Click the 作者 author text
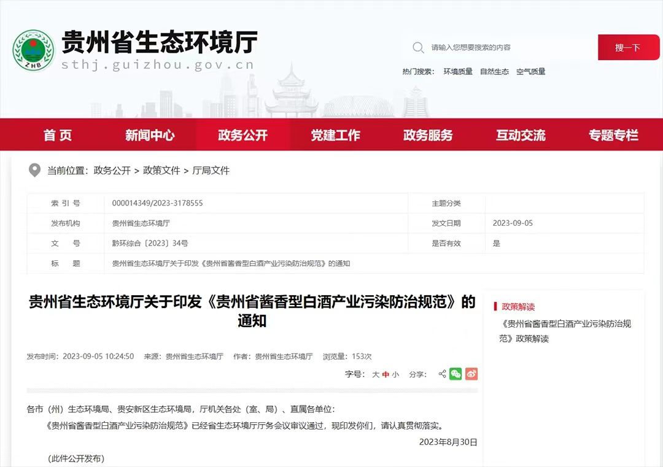 click(273, 357)
